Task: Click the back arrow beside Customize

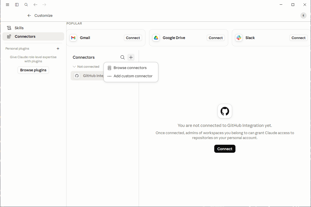Action: [x=29, y=16]
